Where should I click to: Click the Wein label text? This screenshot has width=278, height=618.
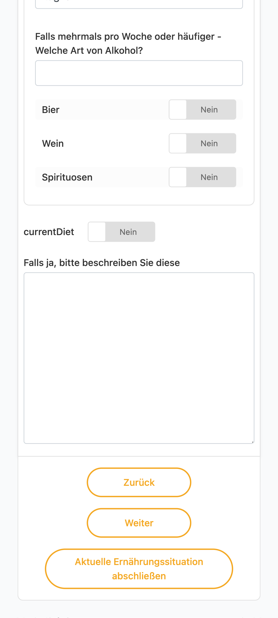(x=53, y=143)
